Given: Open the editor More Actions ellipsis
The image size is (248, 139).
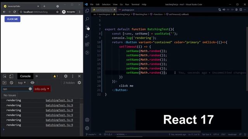Looking at the screenshot, I should pyautogui.click(x=245, y=10).
